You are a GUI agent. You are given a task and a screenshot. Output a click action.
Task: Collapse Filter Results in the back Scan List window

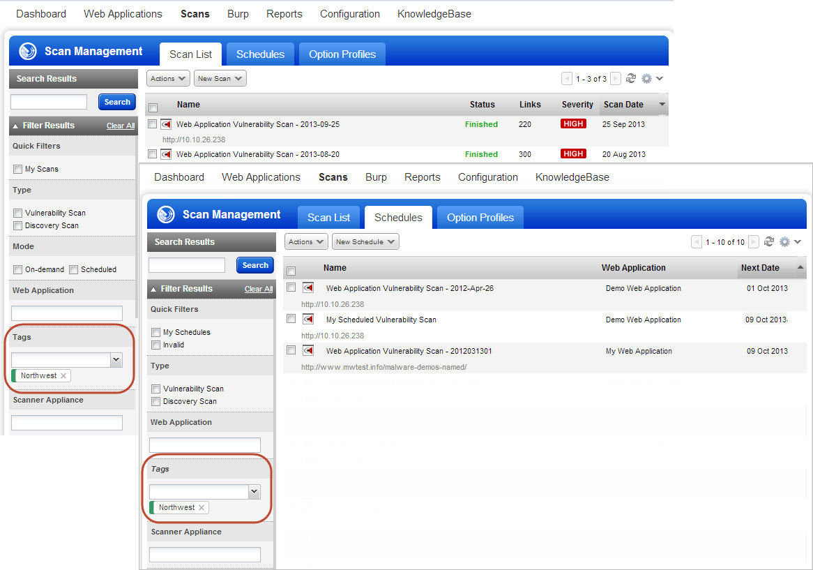click(x=15, y=126)
